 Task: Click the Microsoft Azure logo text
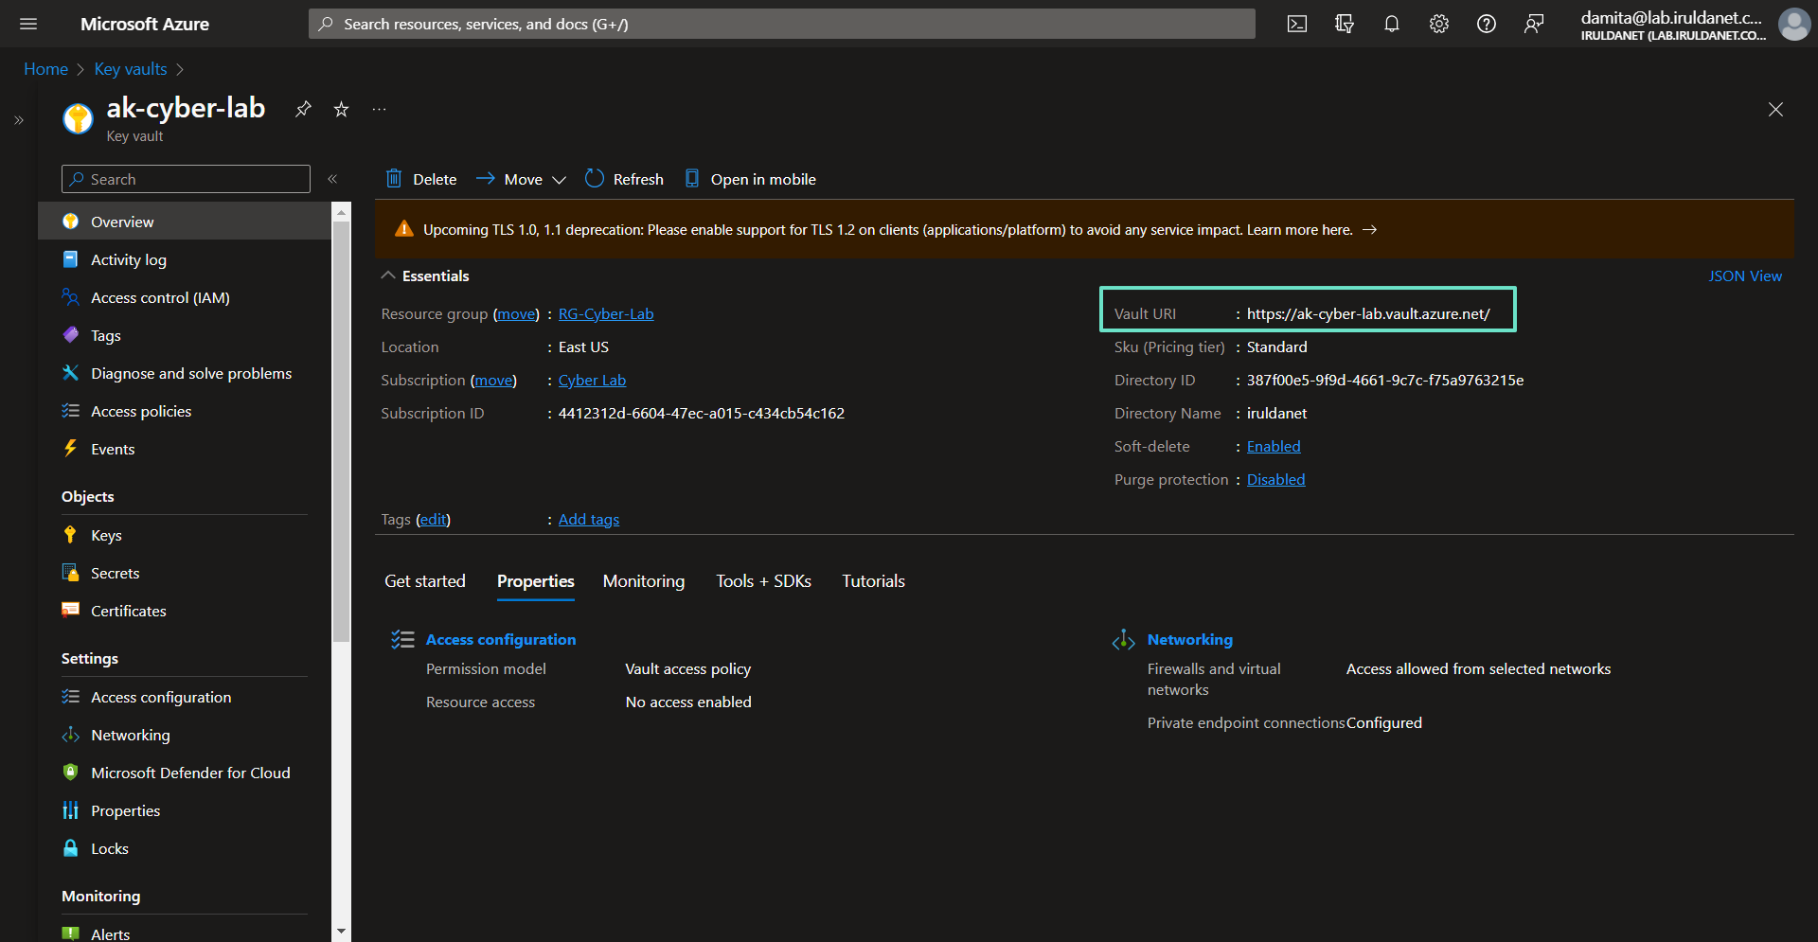click(x=145, y=24)
